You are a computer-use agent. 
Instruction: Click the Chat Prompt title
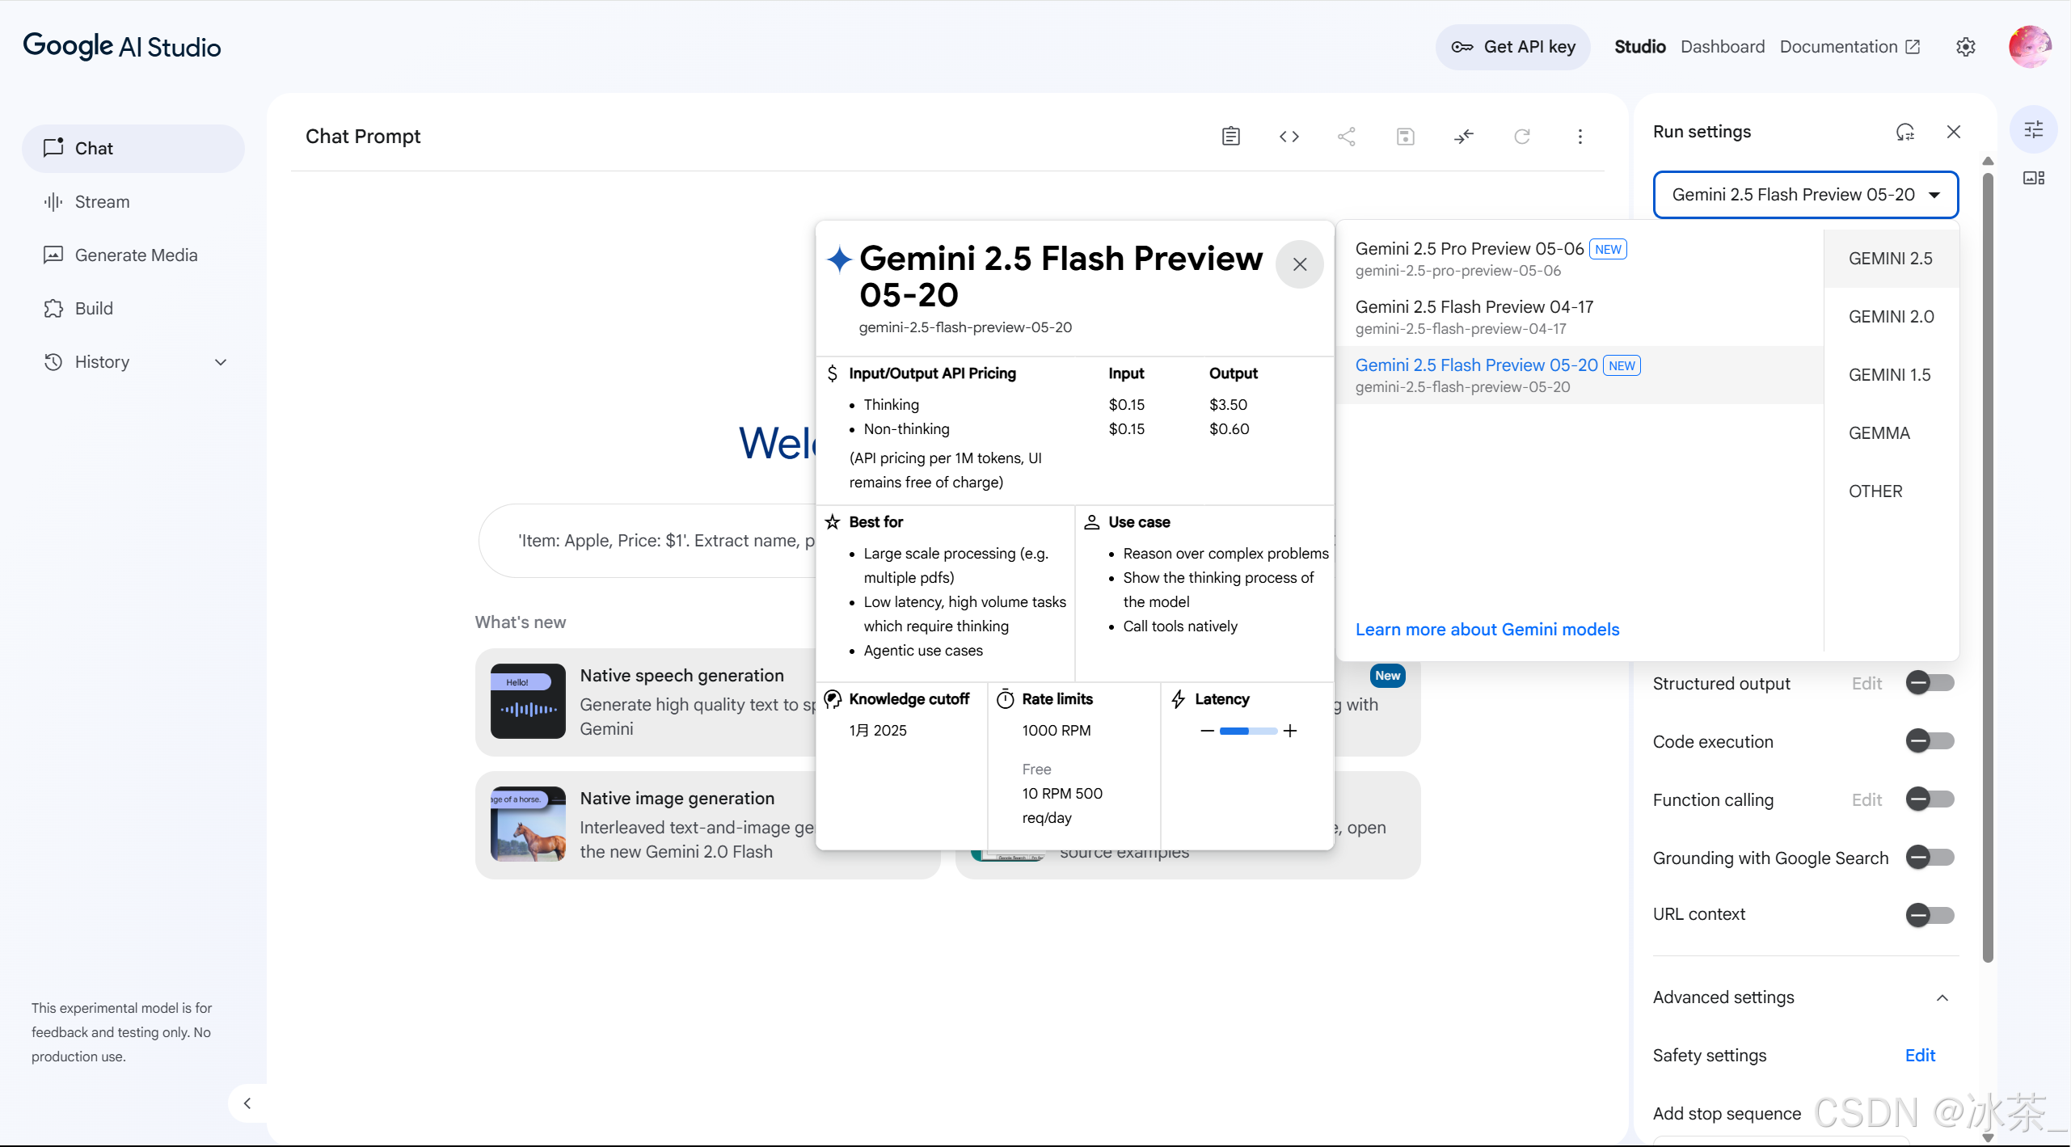coord(363,136)
